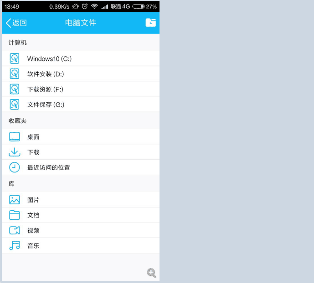Screen dimensions: 314x283
Task: Click the 音乐 music note icon
Action: click(15, 245)
